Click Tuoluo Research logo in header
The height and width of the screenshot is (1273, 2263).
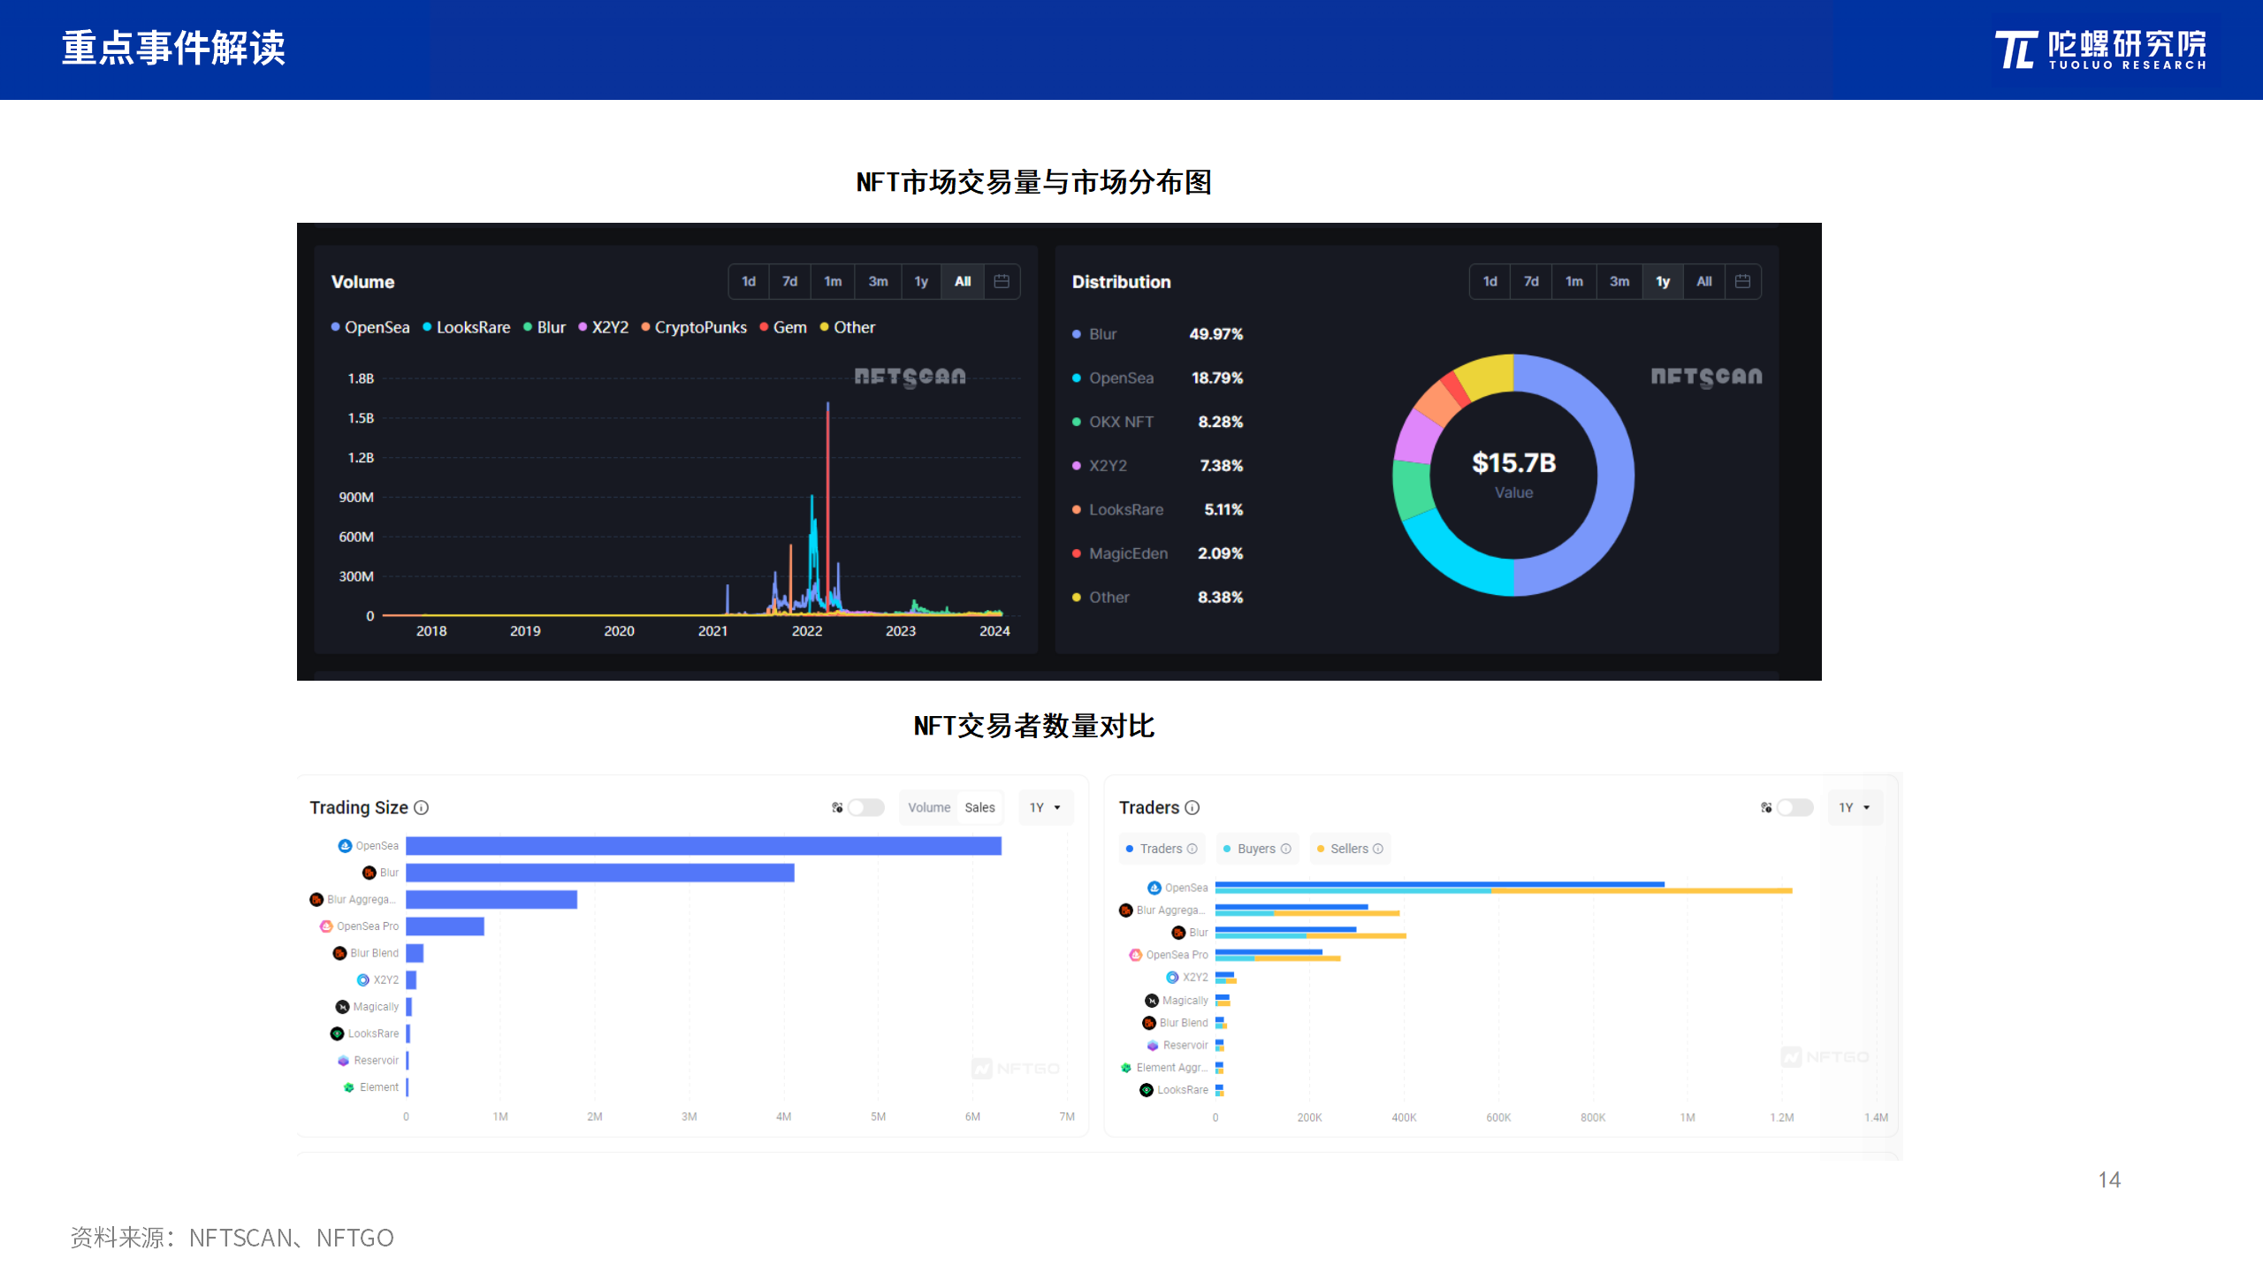click(2100, 50)
